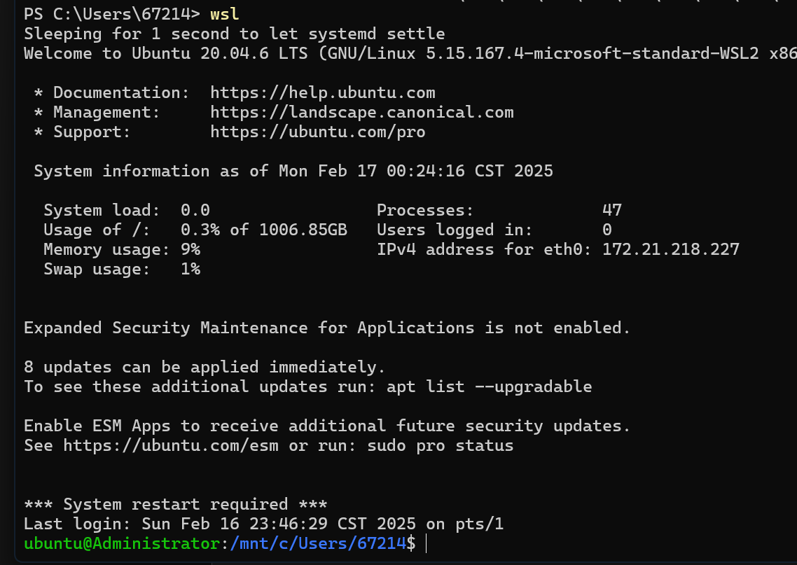Click the '0.3% of 1006.85GB' value
Image resolution: width=797 pixels, height=565 pixels.
pyautogui.click(x=264, y=230)
